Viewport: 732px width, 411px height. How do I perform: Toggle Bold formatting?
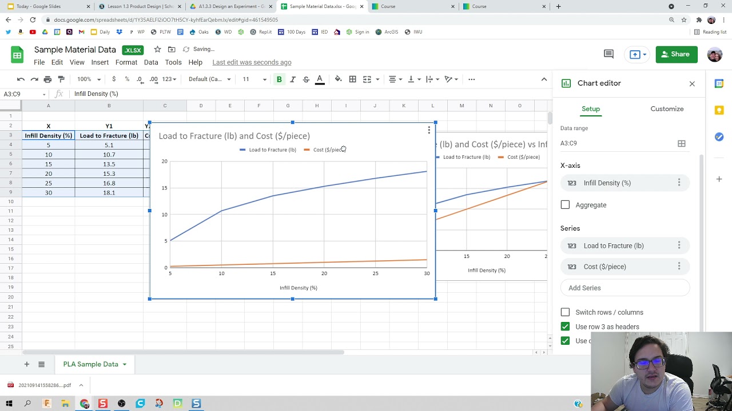point(279,79)
